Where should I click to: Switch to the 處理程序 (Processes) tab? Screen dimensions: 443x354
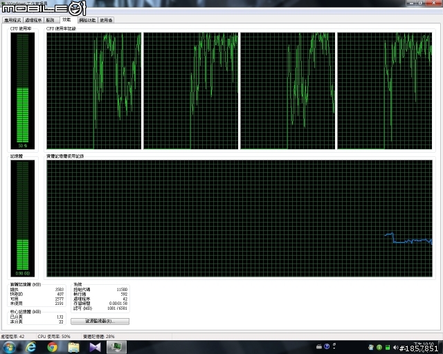click(33, 20)
